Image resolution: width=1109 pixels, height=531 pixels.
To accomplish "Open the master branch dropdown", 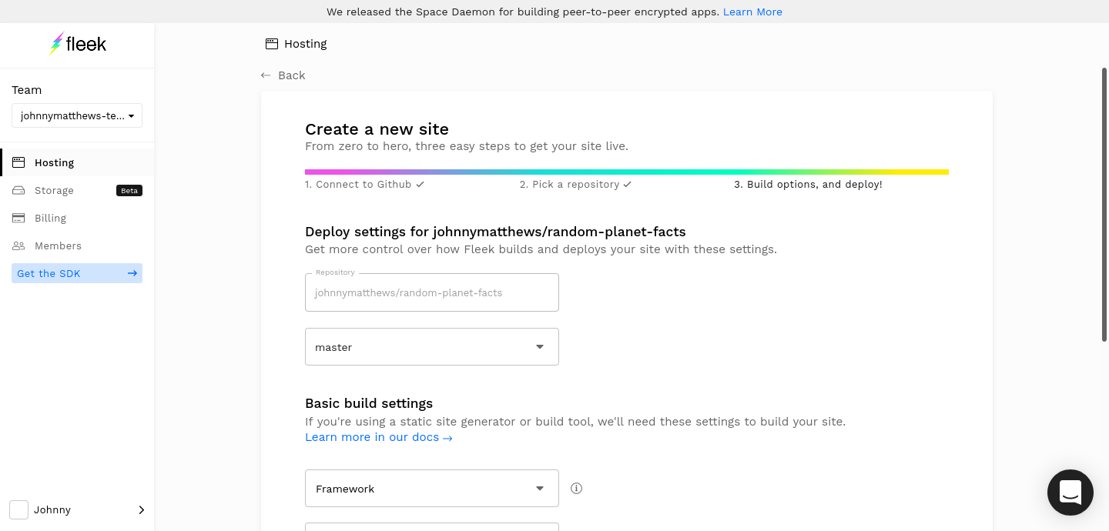I will coord(431,347).
